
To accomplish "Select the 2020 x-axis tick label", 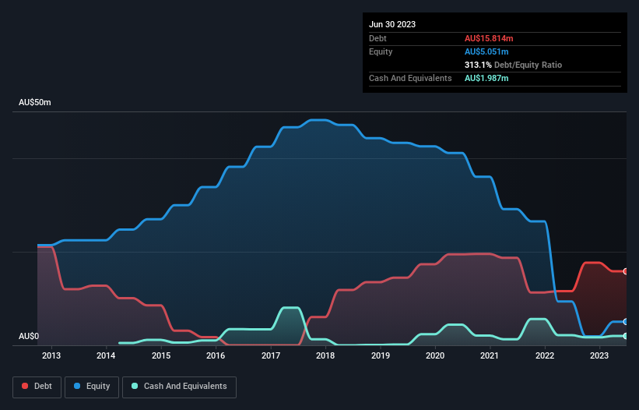I will point(435,356).
